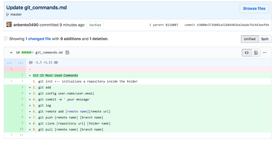Screen dimensions: 274x142
Task: Click the branch icon next to master
Action: 8,14
